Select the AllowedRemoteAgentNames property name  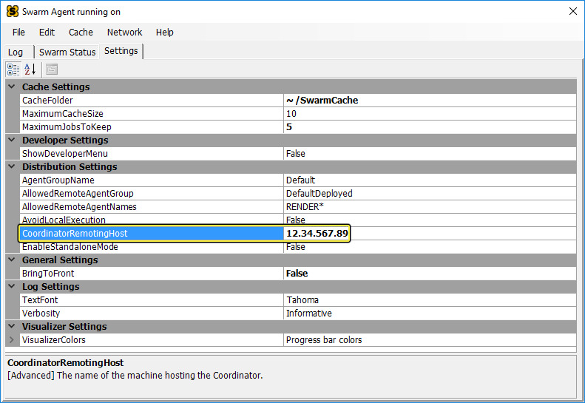tap(151, 207)
